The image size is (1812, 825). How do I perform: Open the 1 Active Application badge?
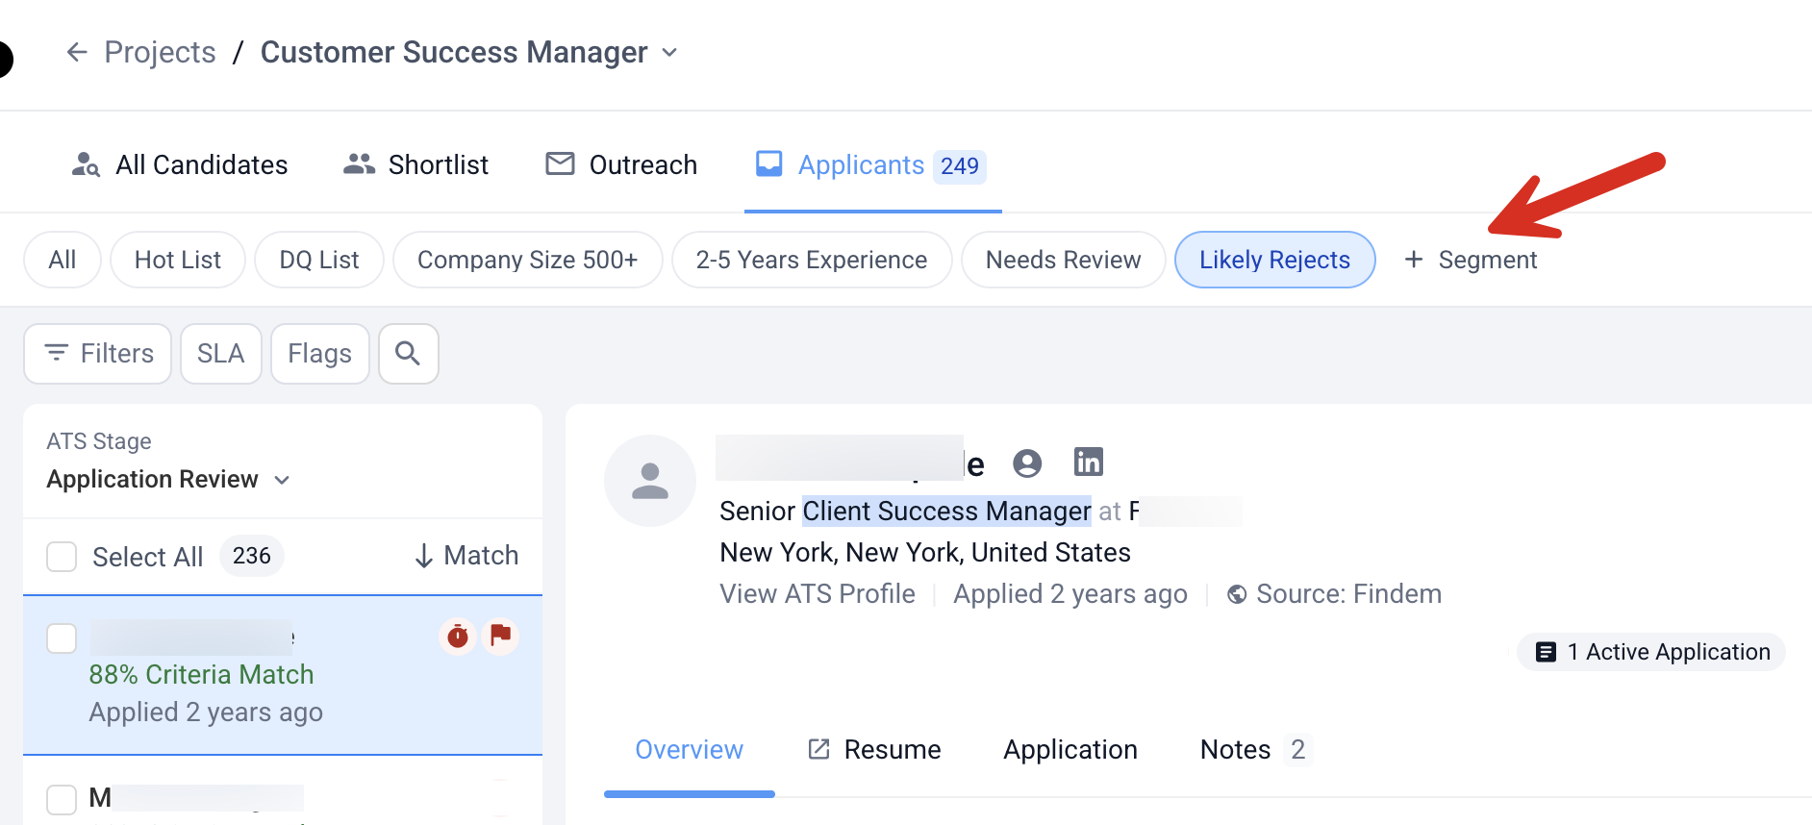1651,652
